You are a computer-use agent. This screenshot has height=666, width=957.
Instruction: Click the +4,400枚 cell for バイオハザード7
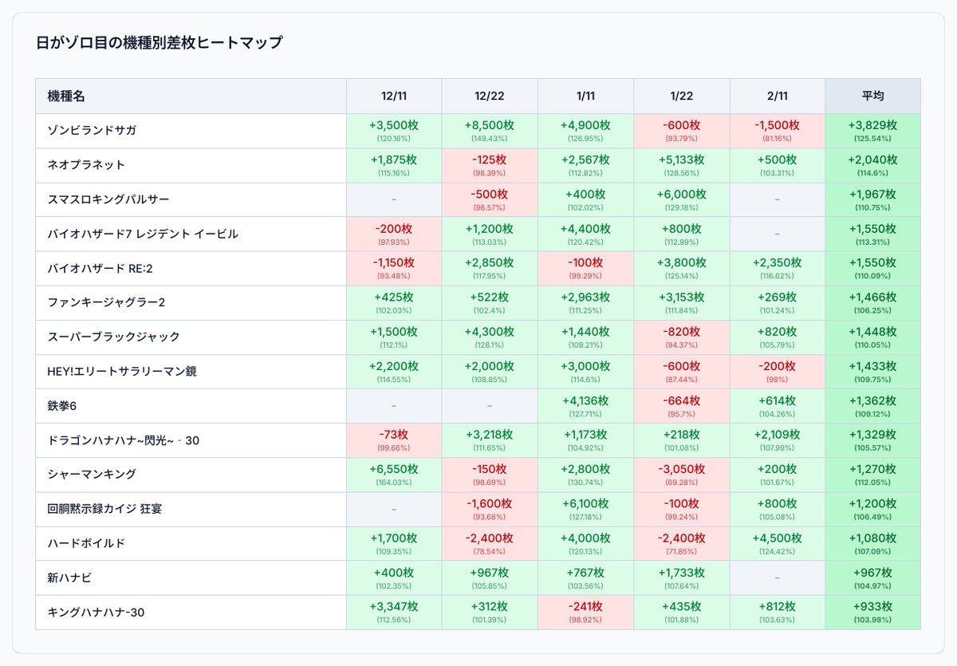[x=585, y=234]
